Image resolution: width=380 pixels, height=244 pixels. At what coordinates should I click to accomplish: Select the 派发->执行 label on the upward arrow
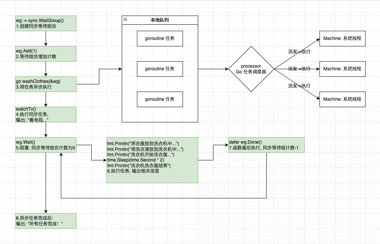299,52
